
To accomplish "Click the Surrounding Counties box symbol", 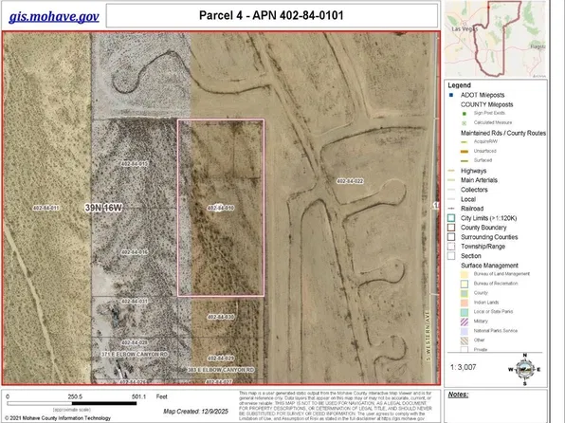I will point(451,237).
